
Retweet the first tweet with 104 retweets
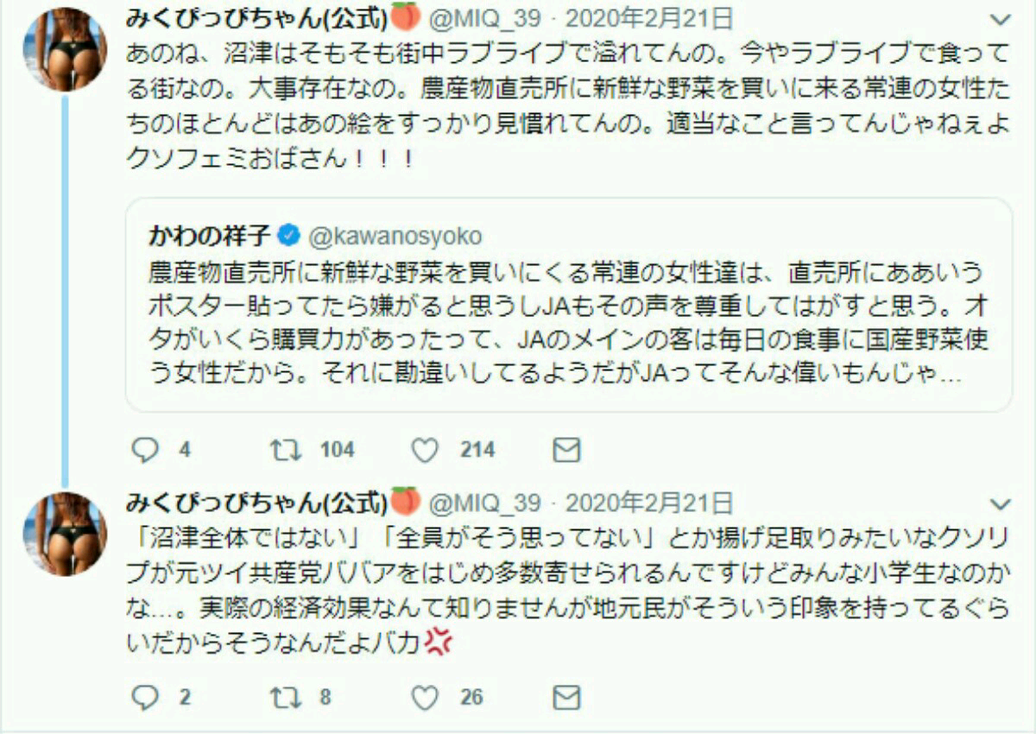(x=286, y=450)
